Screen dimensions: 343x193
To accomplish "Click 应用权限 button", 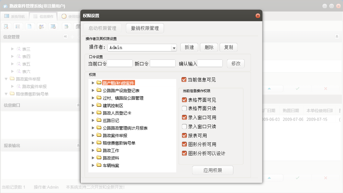I will [x=213, y=170].
